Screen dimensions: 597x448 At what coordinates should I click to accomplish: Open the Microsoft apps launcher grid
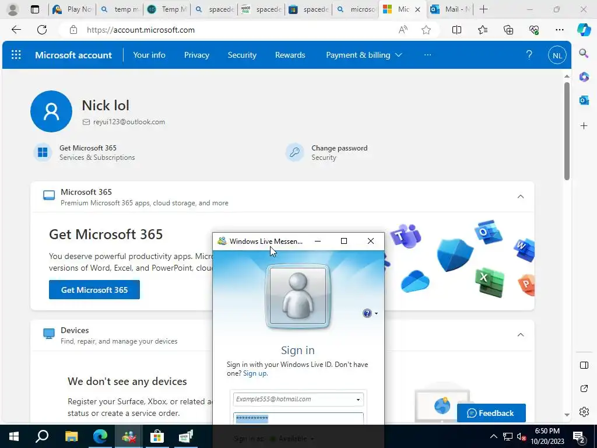point(16,55)
